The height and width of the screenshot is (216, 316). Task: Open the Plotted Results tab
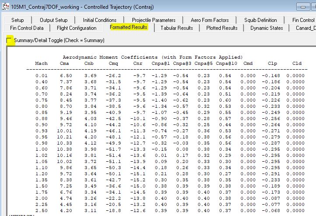click(x=222, y=28)
